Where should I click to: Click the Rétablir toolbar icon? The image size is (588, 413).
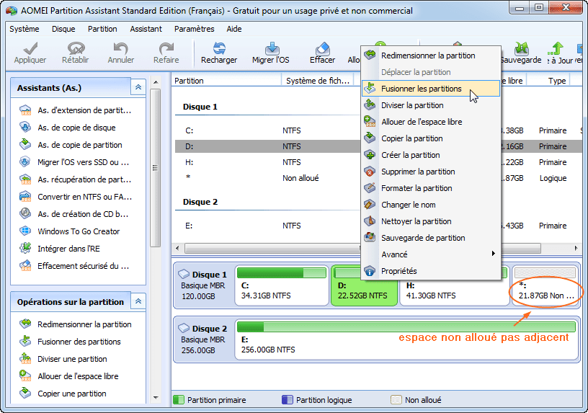coord(76,48)
